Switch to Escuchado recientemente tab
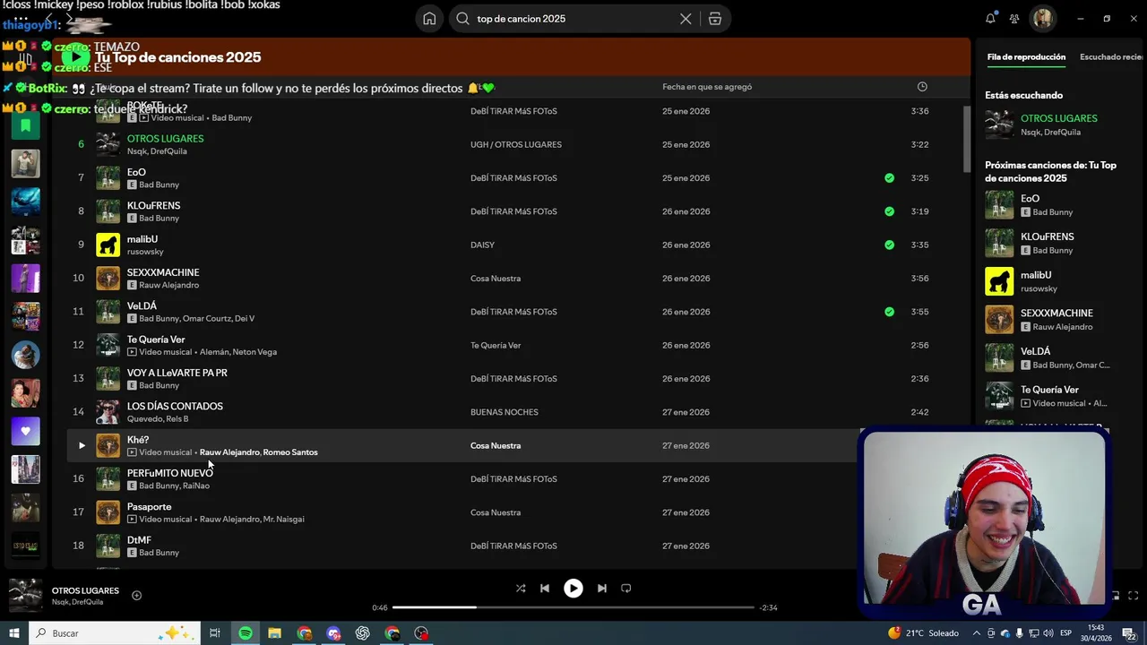This screenshot has height=645, width=1147. tap(1111, 57)
